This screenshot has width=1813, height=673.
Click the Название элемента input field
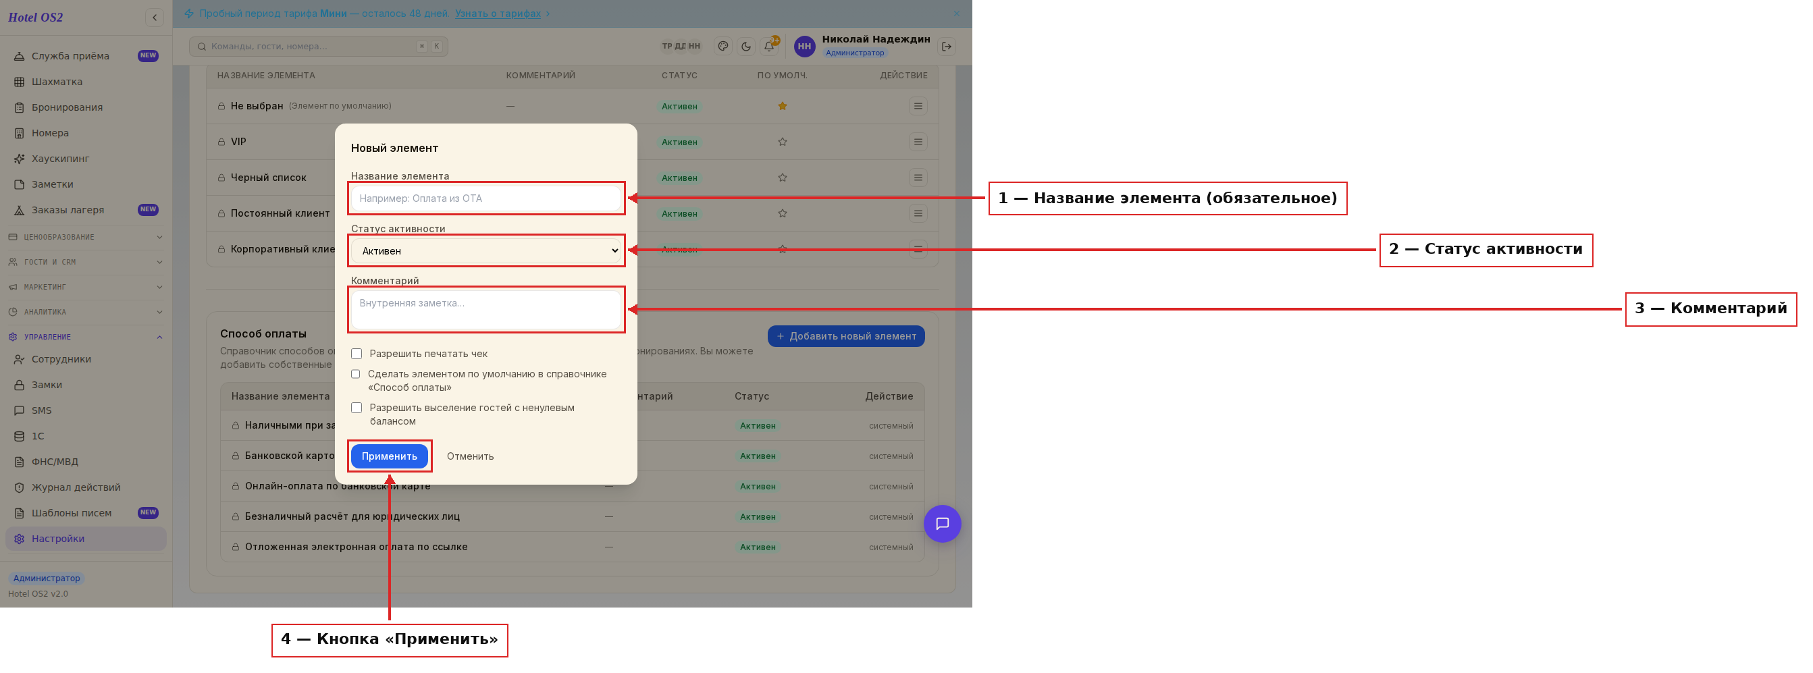tap(486, 198)
